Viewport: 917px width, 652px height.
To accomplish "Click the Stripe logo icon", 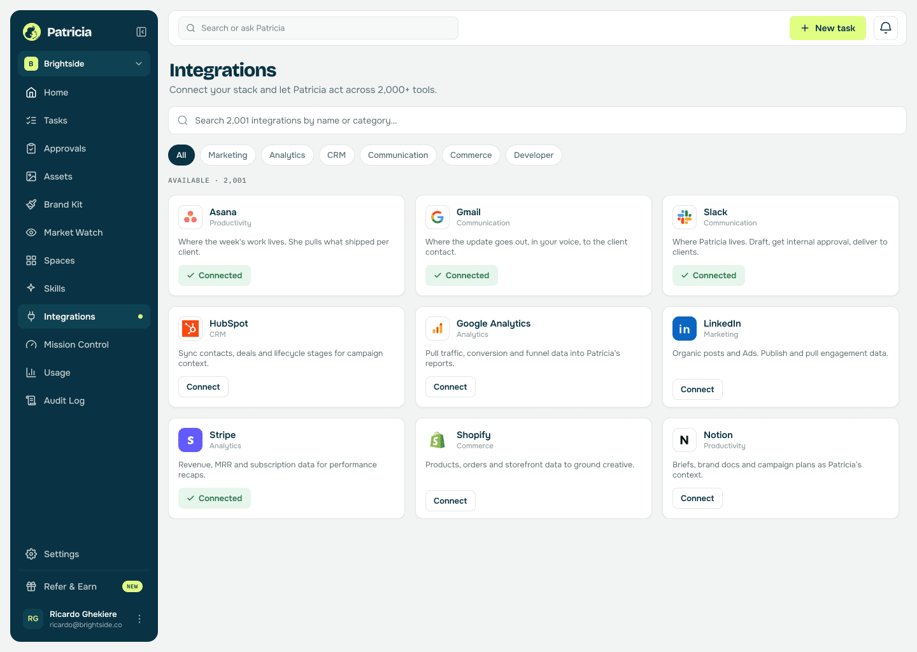I will click(190, 440).
